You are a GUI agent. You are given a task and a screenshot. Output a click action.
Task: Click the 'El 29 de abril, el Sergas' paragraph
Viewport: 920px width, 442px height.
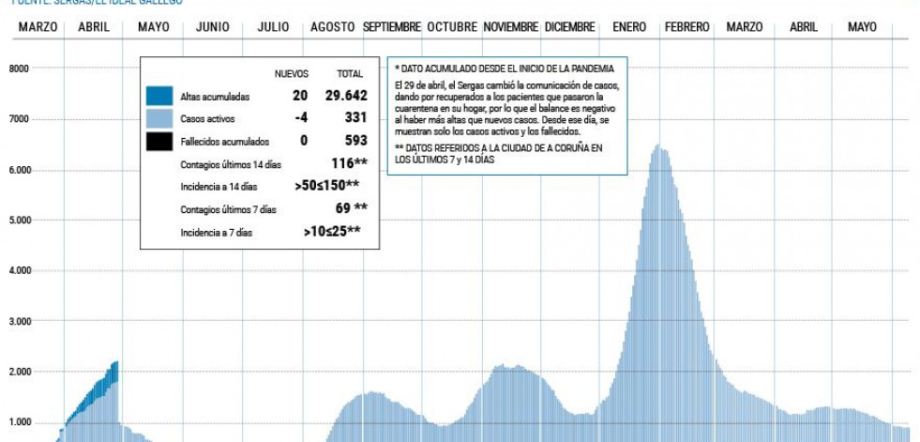coord(507,109)
